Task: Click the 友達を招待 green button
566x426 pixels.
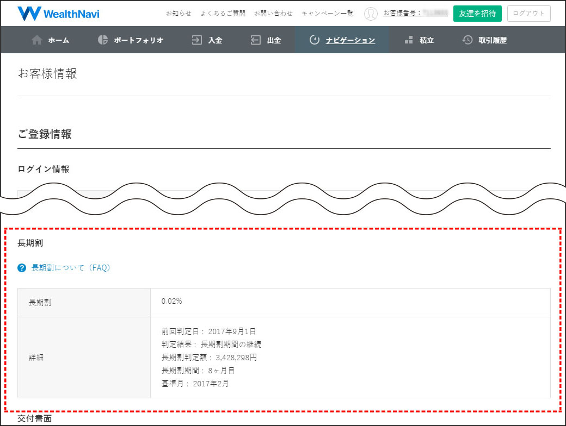Action: [x=477, y=14]
